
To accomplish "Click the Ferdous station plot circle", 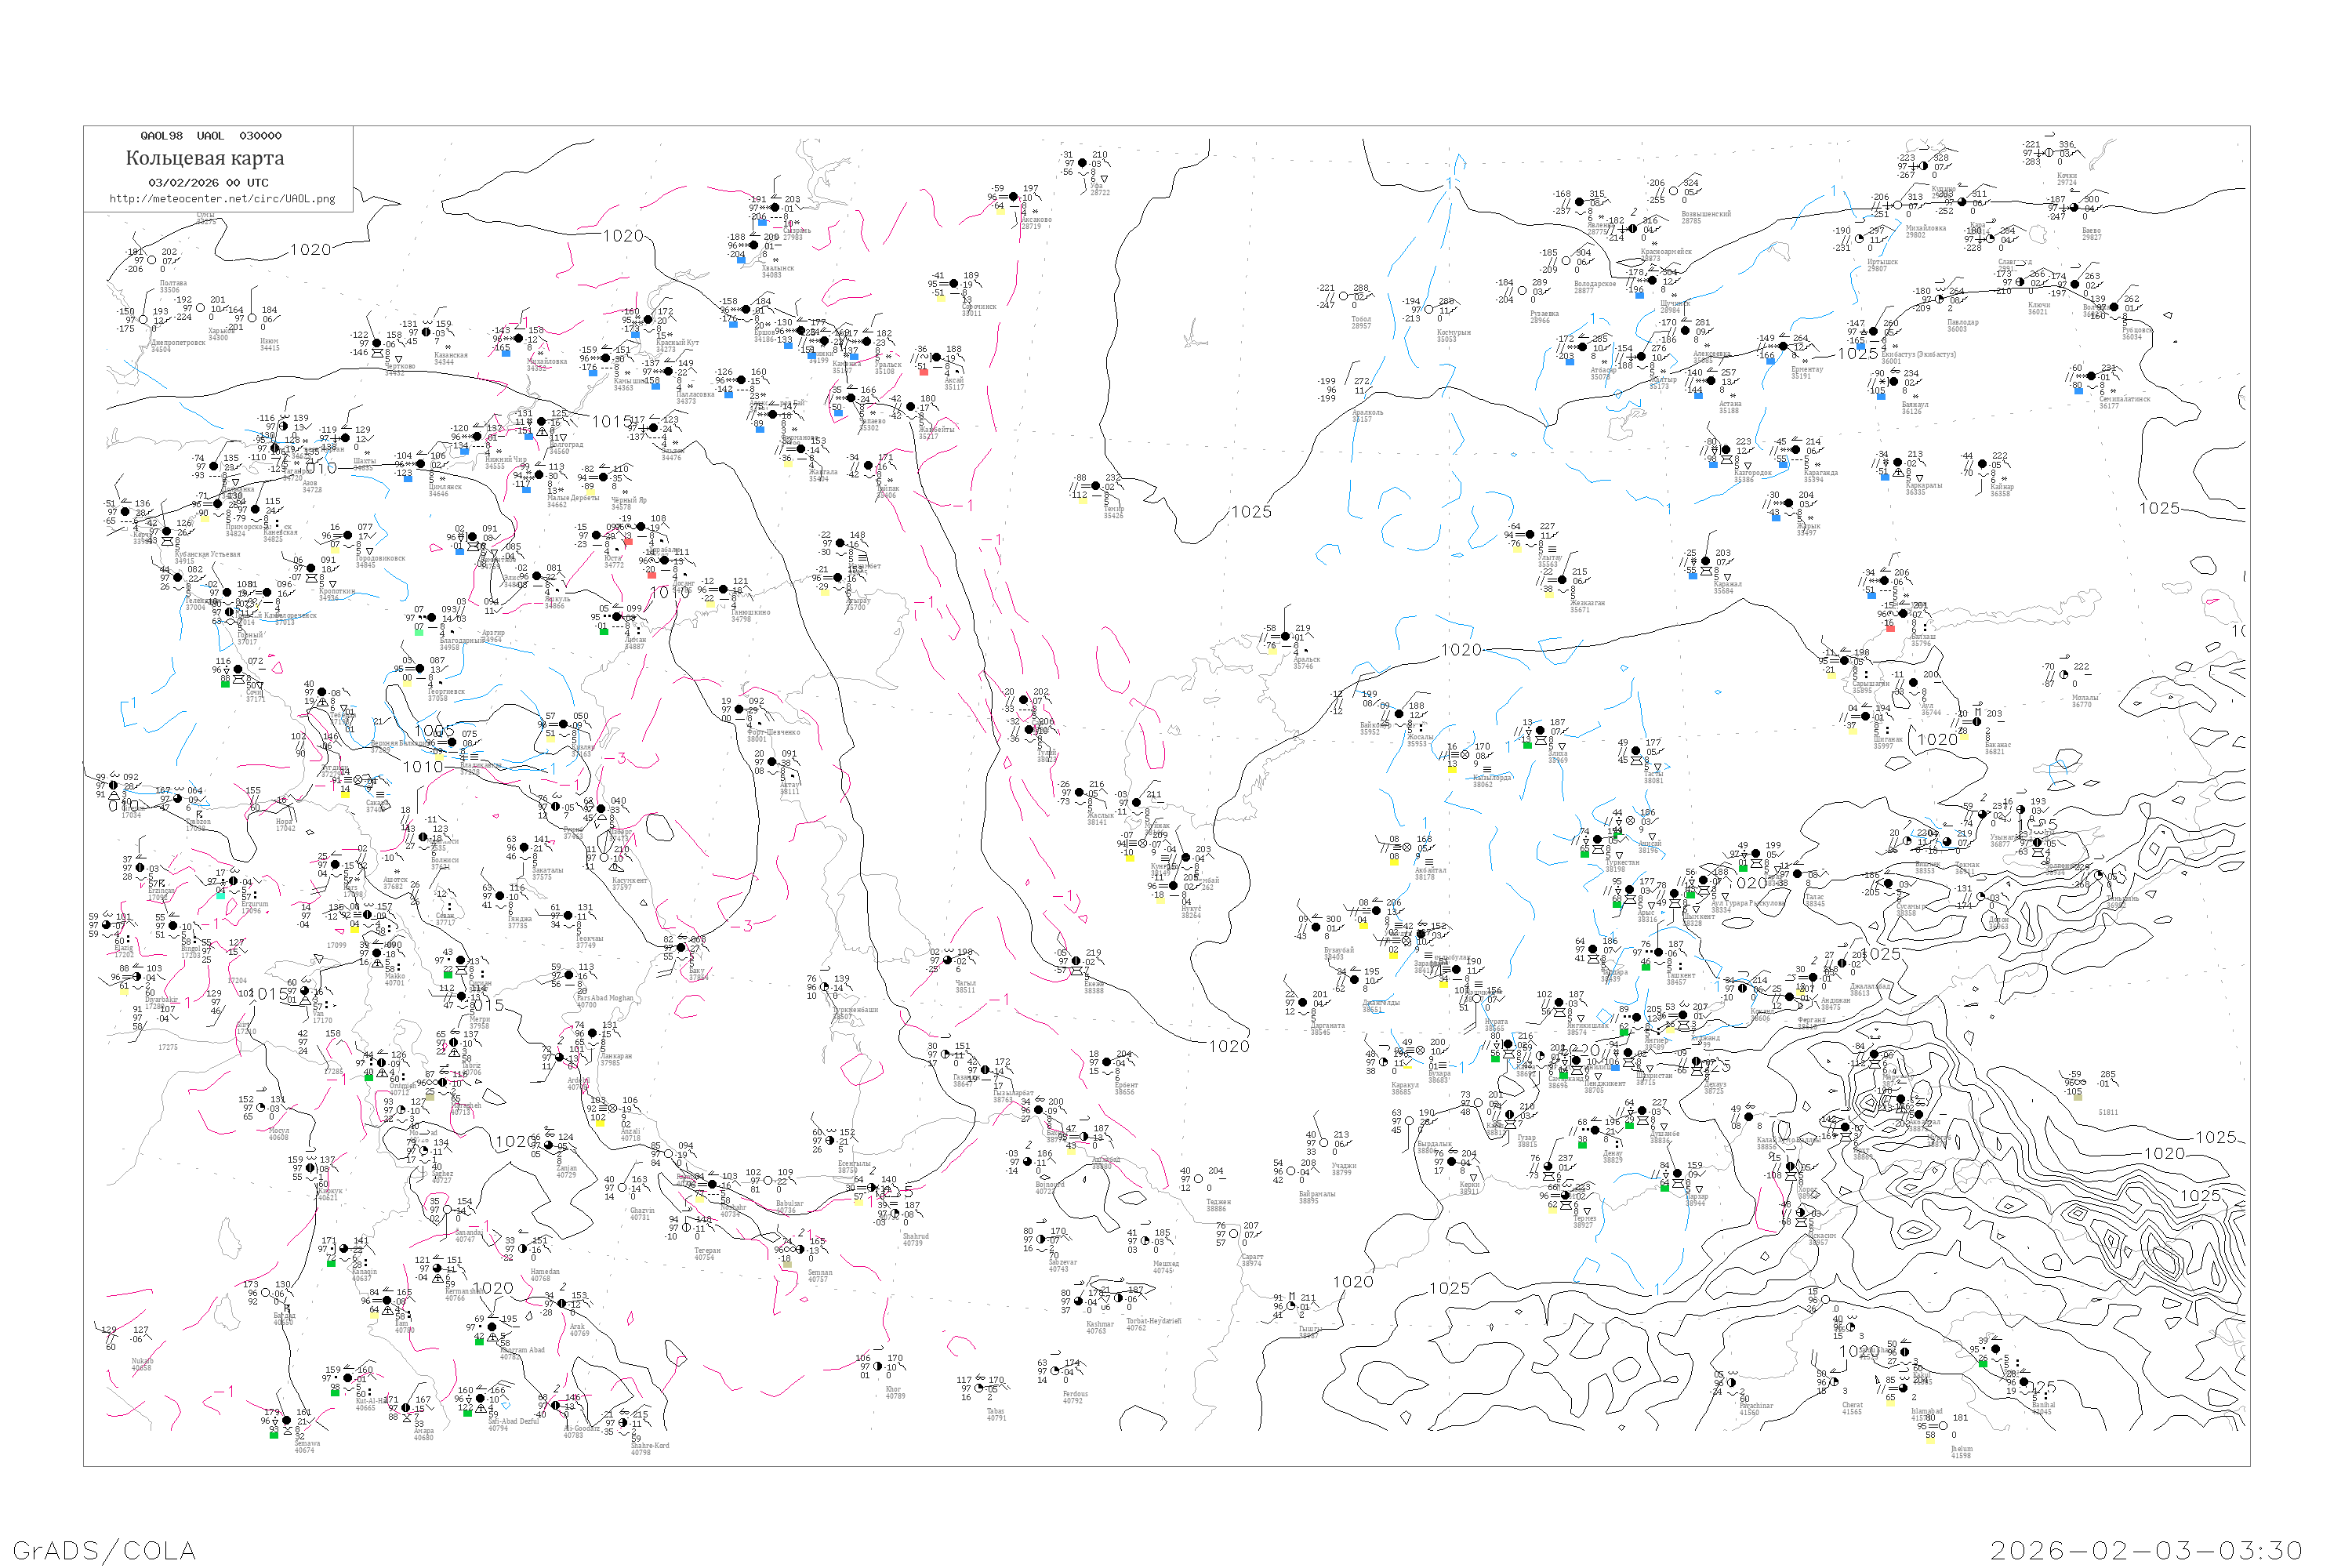I will click(1055, 1372).
